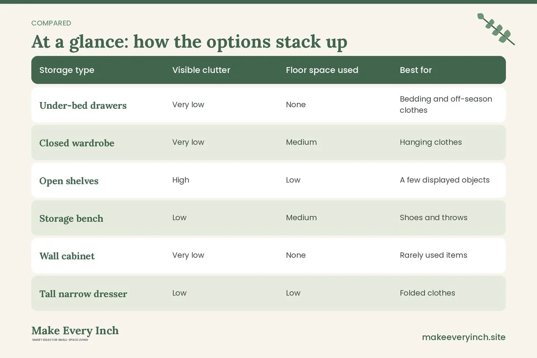The height and width of the screenshot is (358, 537).
Task: Click 'Low' floor space in Open shelves row
Action: coord(293,180)
